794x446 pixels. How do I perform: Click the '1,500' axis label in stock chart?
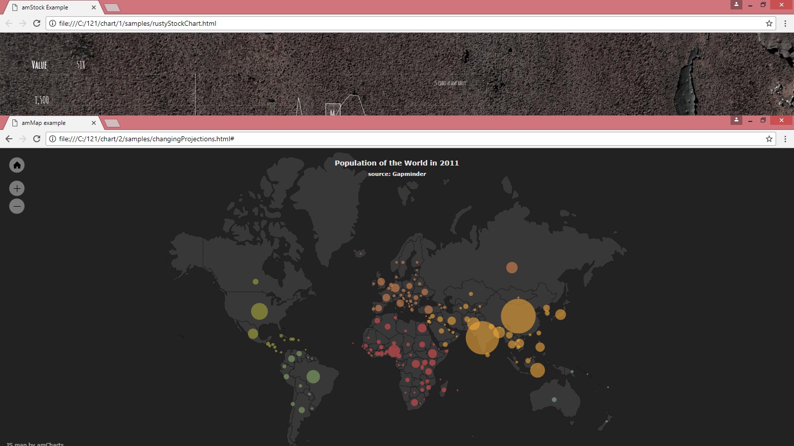(x=42, y=100)
